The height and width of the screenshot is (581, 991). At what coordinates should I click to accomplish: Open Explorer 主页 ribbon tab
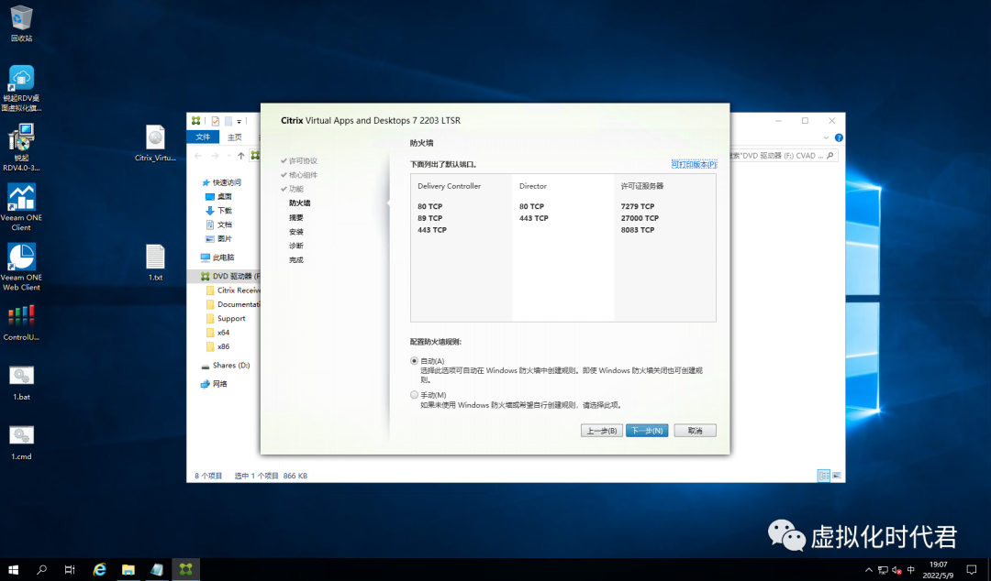pyautogui.click(x=235, y=137)
